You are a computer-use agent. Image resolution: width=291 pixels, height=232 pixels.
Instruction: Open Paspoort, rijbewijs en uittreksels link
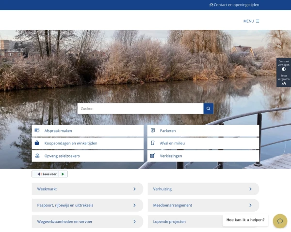point(65,205)
